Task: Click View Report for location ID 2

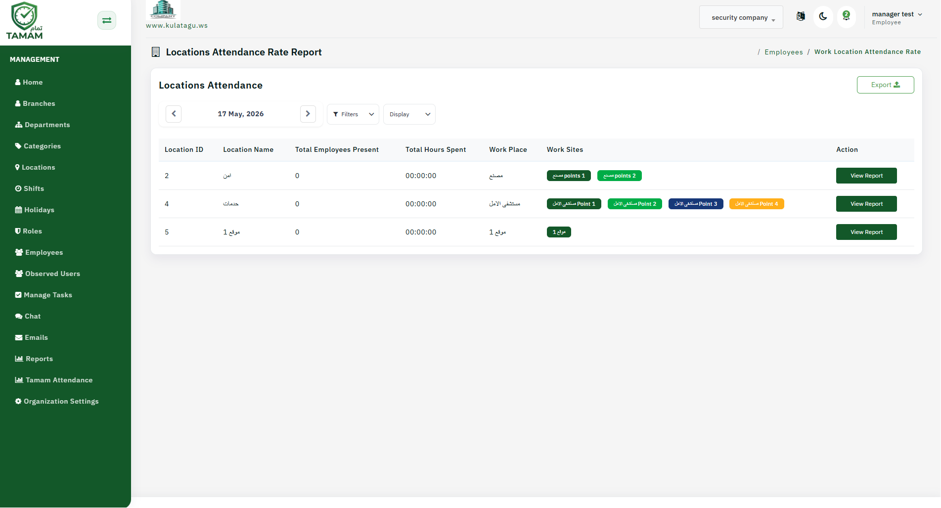Action: (x=866, y=176)
